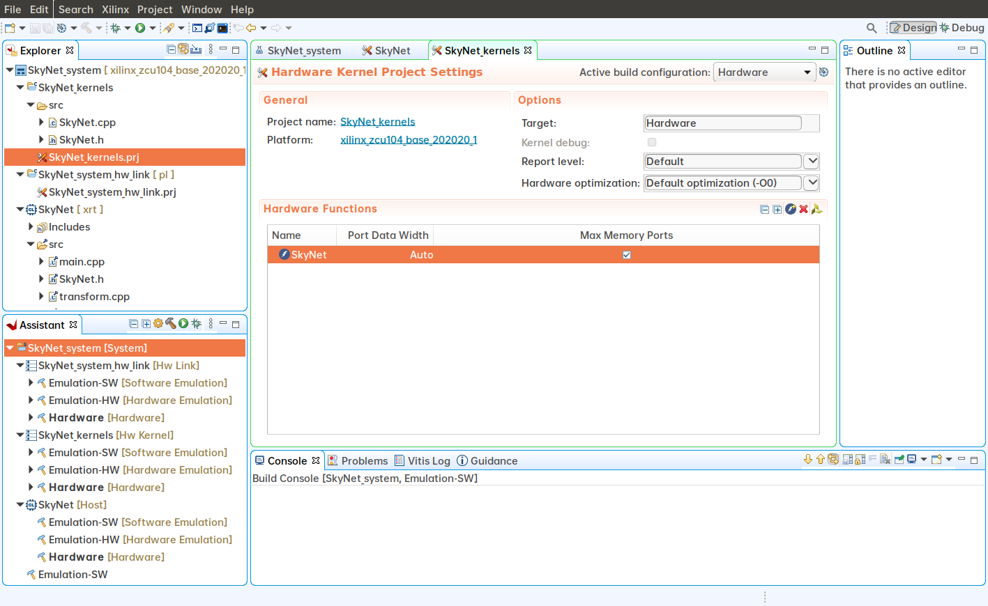988x606 pixels.
Task: Collapse the SkyNet_kernels folder in Explorer
Action: point(20,88)
